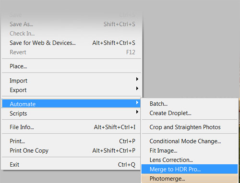Viewport: 240px width, 183px height.
Task: Click Create Droplet menu entry
Action: point(190,113)
